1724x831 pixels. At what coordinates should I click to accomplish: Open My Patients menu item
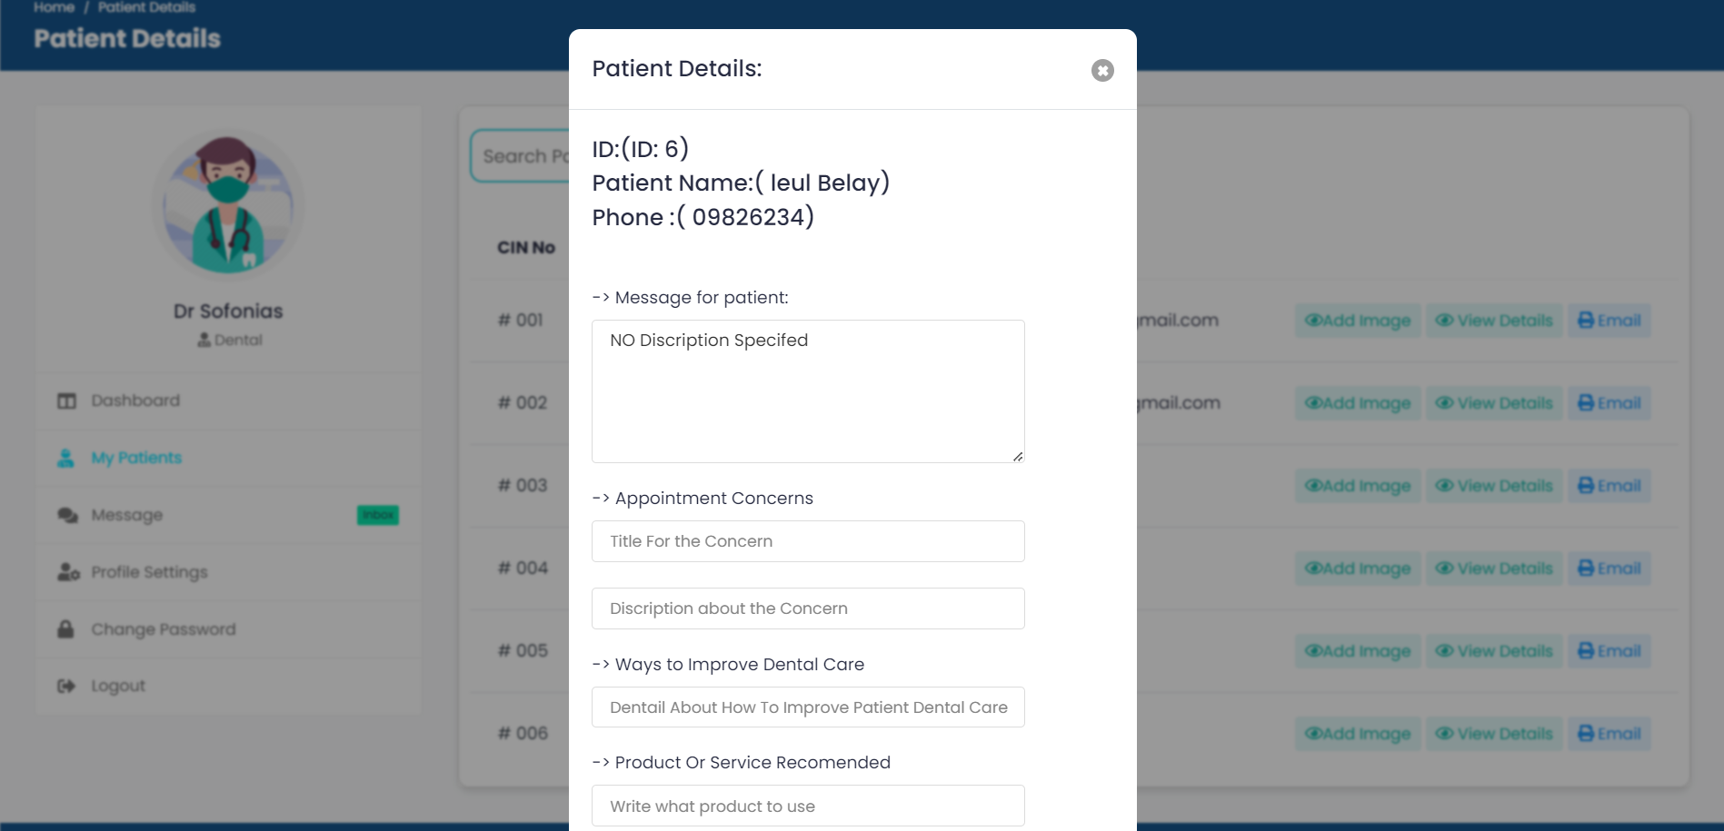(136, 459)
